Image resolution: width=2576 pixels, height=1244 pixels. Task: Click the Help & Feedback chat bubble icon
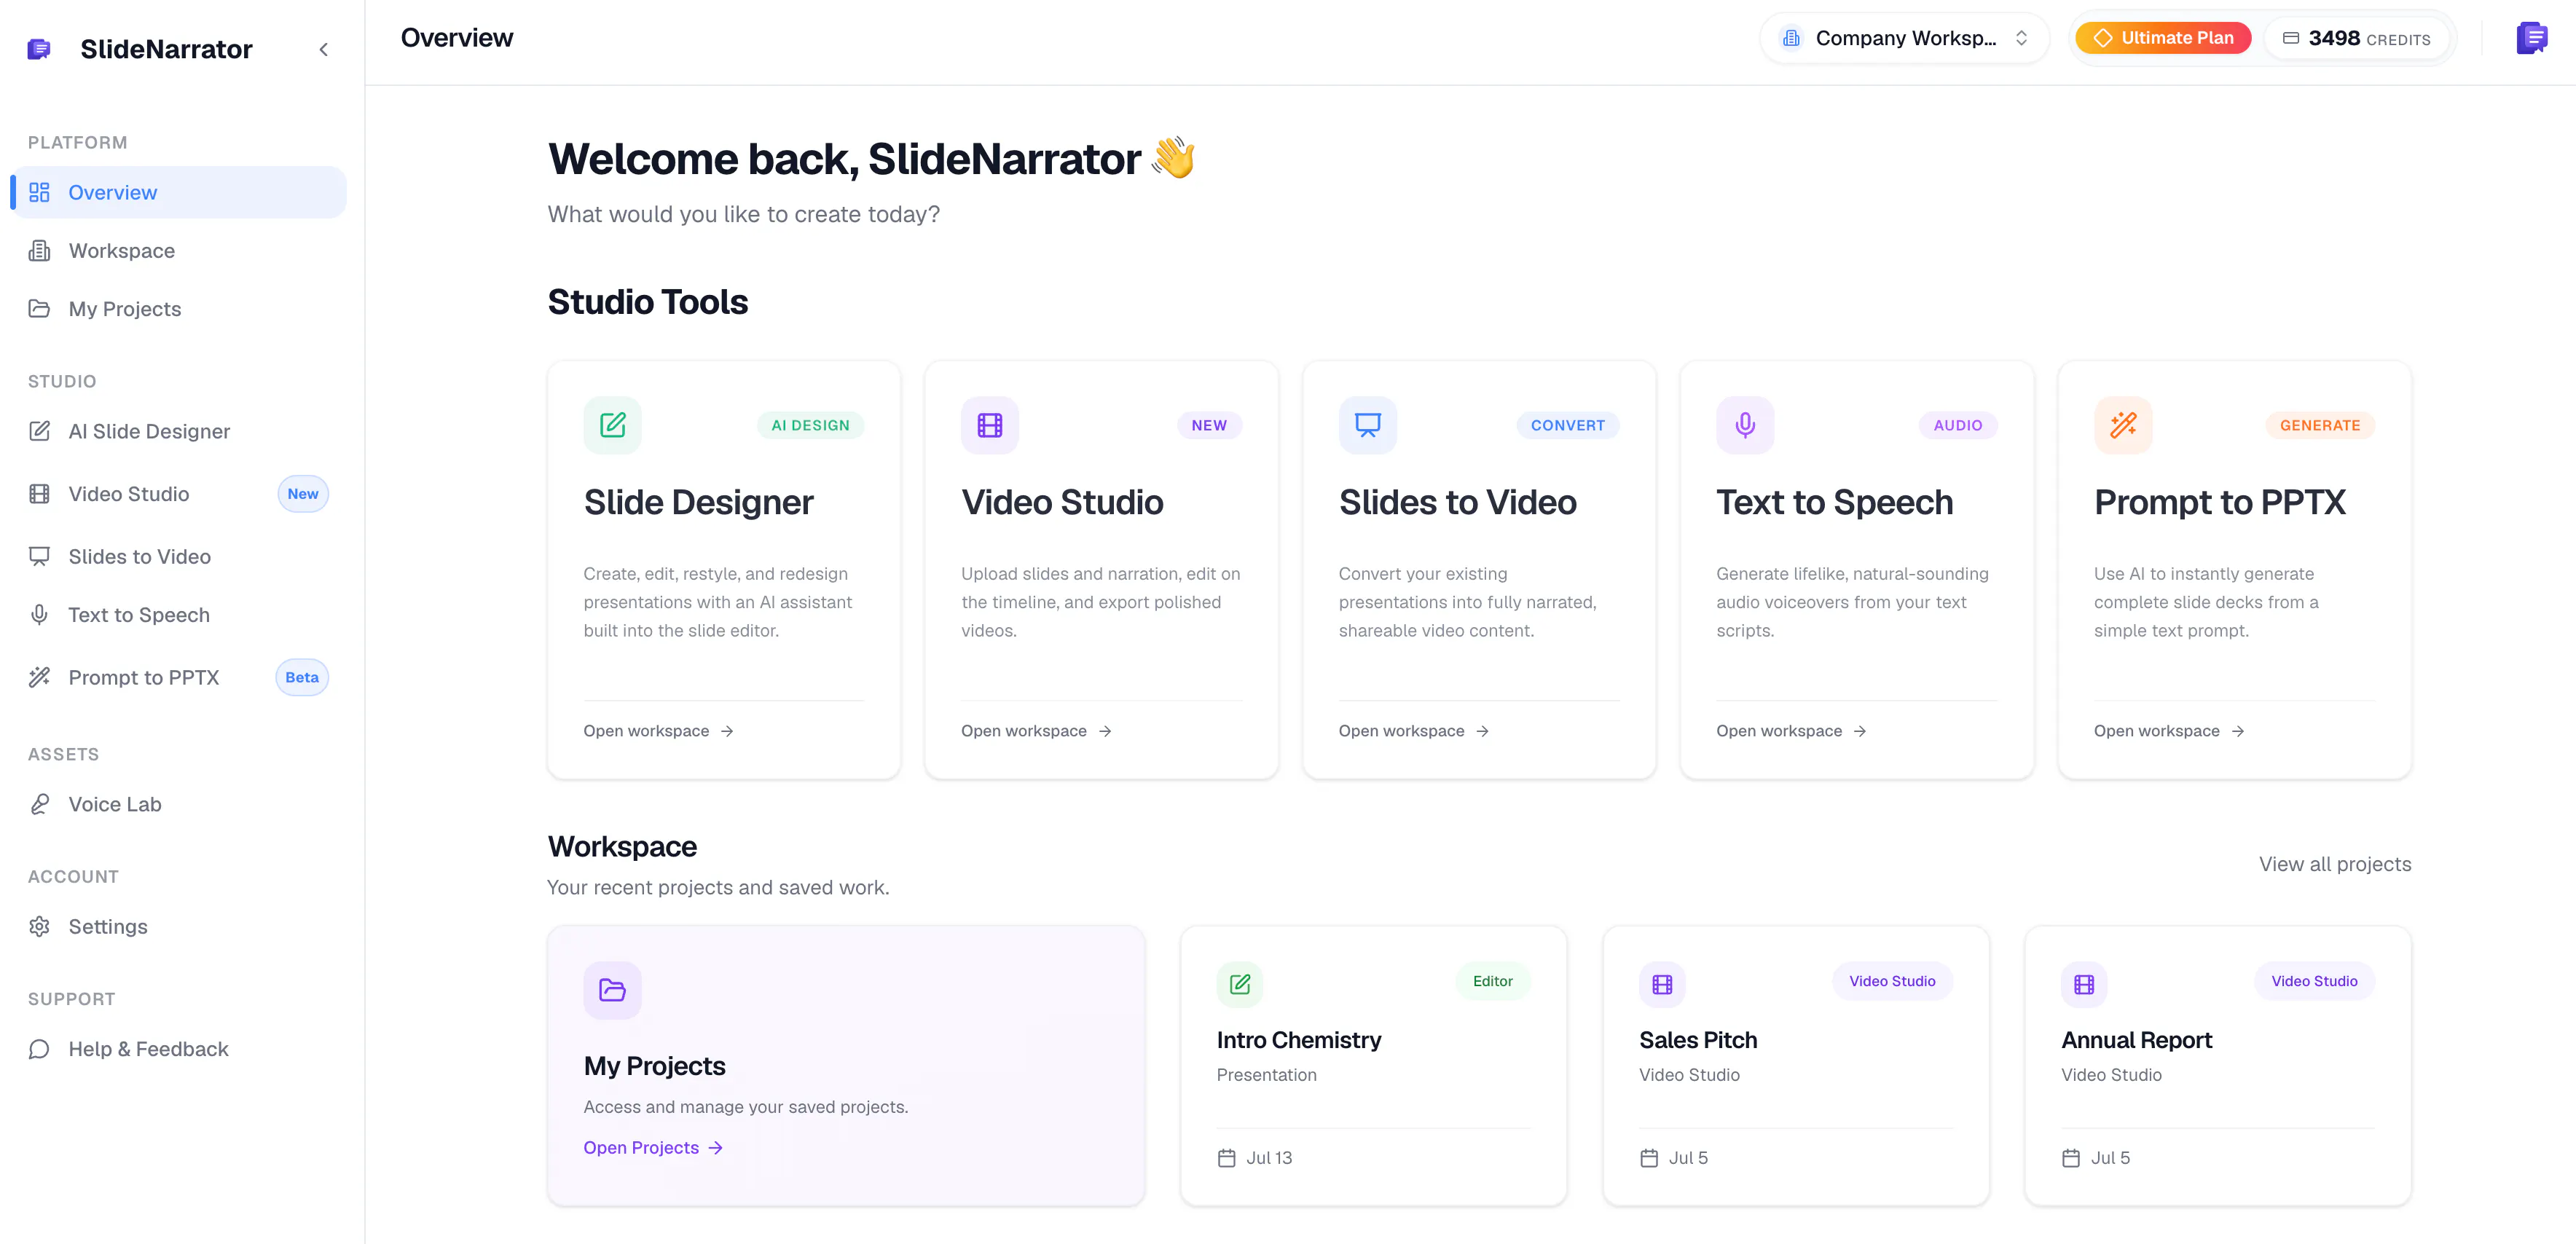(39, 1049)
